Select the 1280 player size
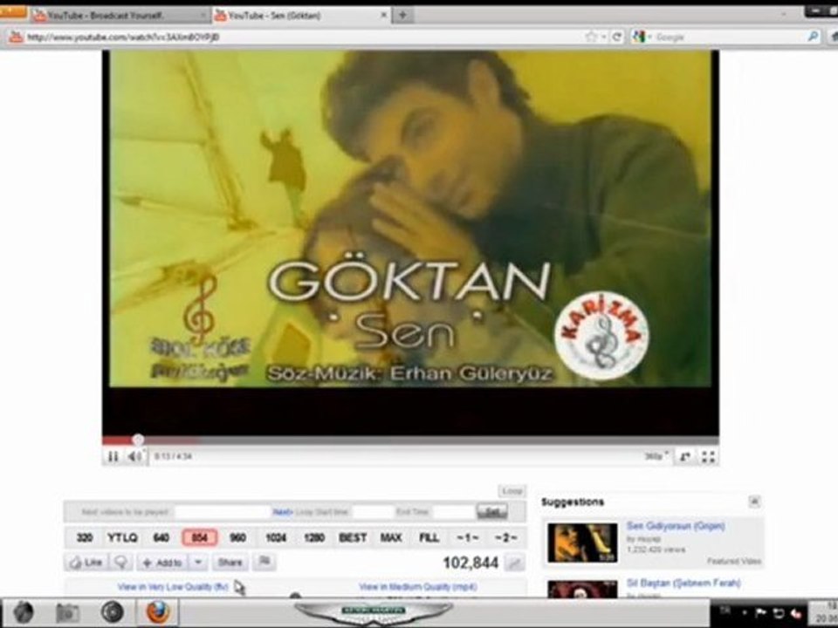 click(x=314, y=538)
